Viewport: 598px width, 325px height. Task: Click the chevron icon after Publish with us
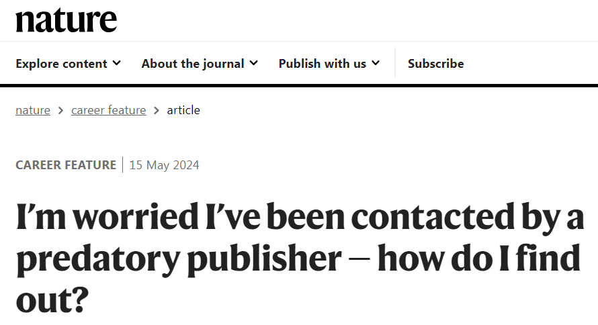coord(376,63)
